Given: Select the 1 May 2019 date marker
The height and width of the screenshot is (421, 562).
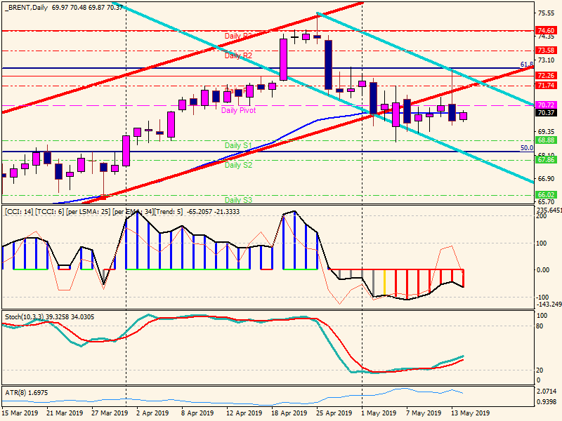Looking at the screenshot, I should [x=377, y=413].
